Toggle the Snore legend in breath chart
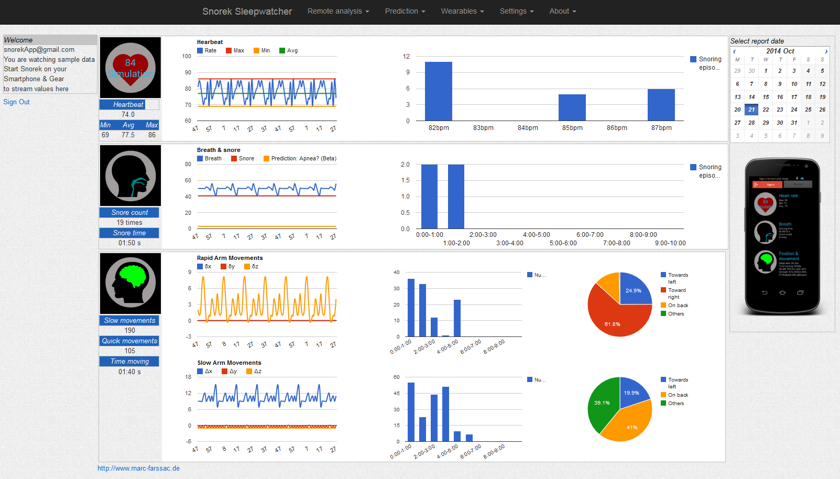This screenshot has height=479, width=840. coord(243,158)
